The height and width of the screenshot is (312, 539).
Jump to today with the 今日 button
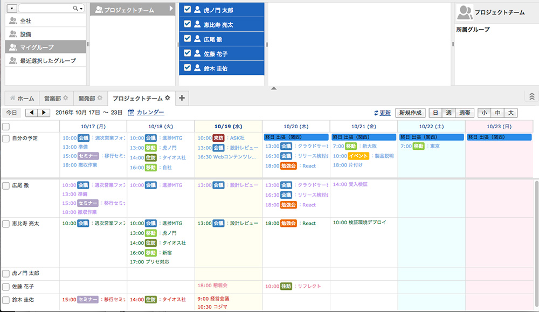(x=12, y=113)
